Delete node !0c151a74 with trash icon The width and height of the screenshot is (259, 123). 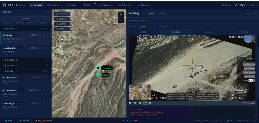click(47, 77)
